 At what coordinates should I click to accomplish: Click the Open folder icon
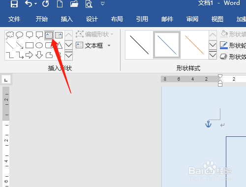point(74,3)
